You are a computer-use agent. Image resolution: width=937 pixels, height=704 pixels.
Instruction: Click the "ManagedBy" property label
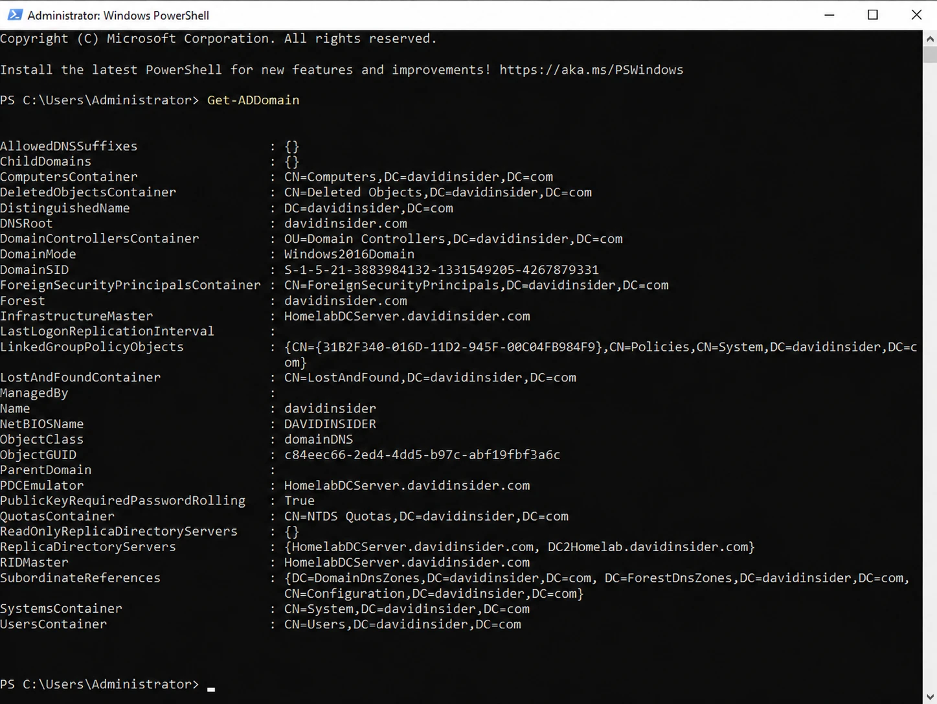click(x=34, y=393)
